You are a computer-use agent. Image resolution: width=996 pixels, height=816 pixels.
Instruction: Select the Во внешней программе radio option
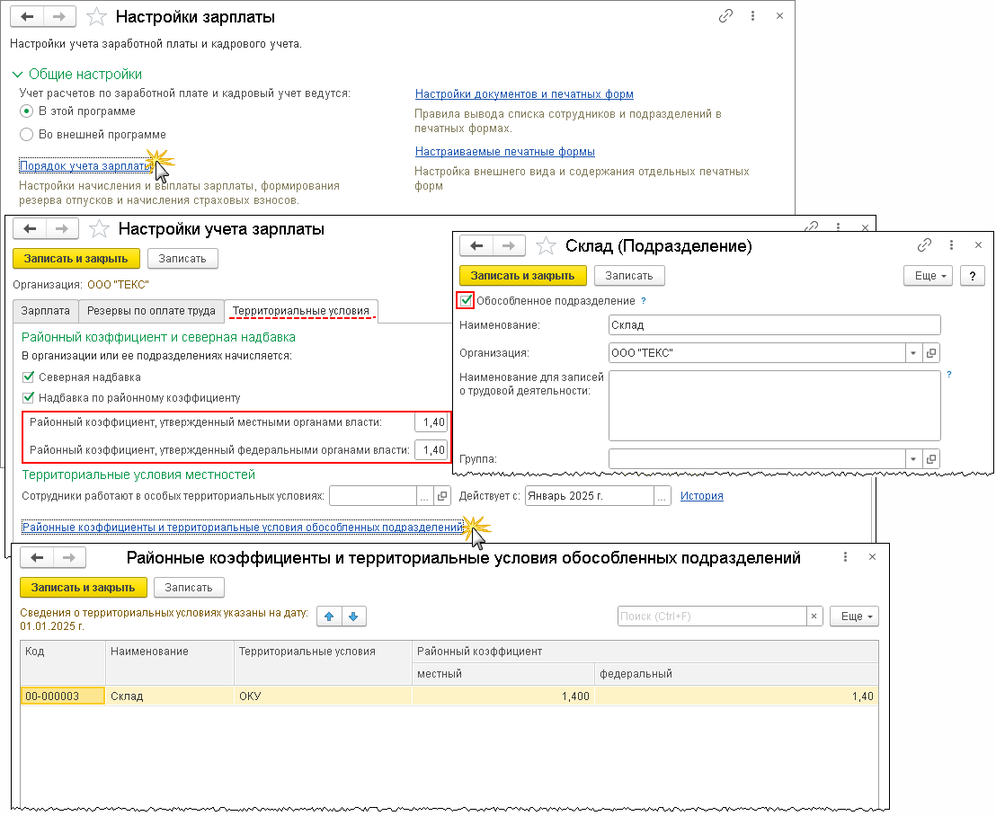pyautogui.click(x=26, y=135)
